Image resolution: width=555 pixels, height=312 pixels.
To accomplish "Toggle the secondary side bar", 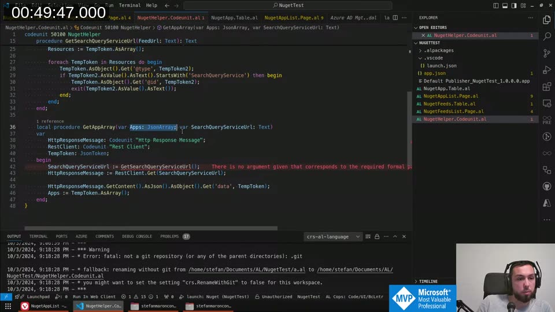I will pyautogui.click(x=514, y=5).
